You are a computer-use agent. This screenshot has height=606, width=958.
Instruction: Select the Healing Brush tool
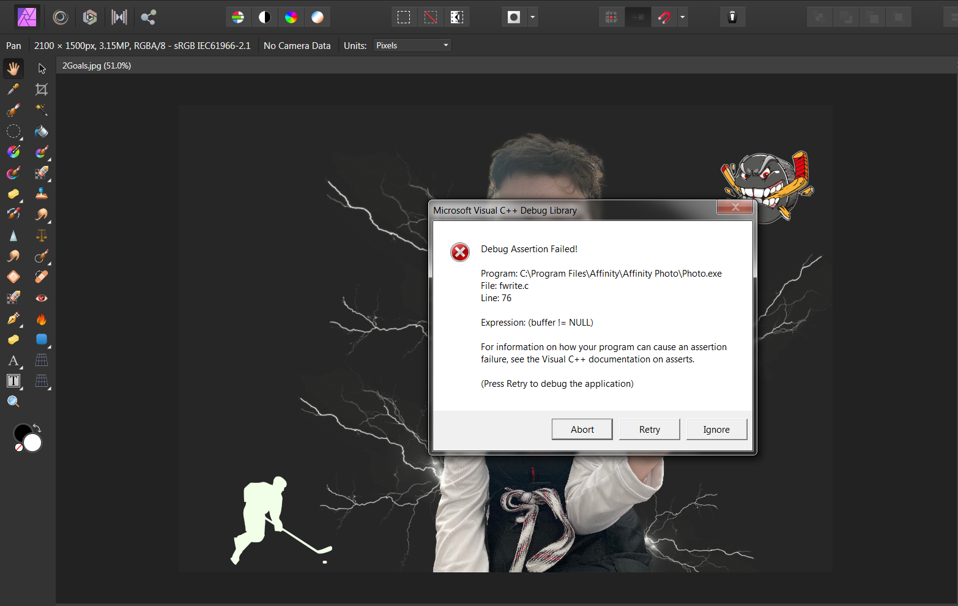coord(42,256)
